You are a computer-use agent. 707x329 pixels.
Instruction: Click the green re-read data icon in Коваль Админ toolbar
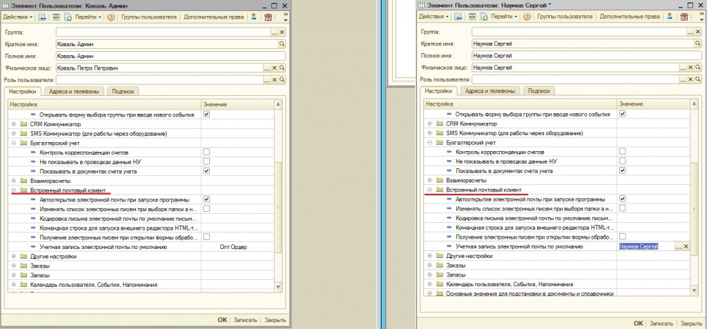[56, 17]
